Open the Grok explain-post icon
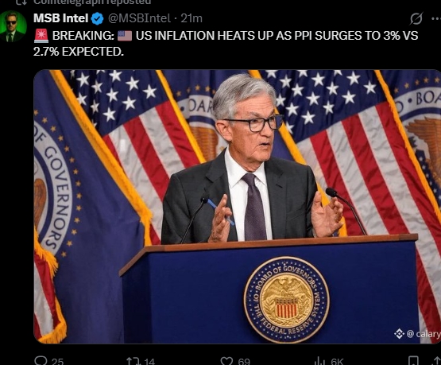Viewport: 441px width, 365px height. [416, 18]
